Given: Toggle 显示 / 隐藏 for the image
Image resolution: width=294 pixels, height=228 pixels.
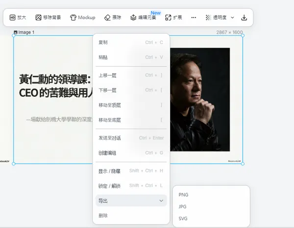Looking at the screenshot, I should tap(131, 171).
